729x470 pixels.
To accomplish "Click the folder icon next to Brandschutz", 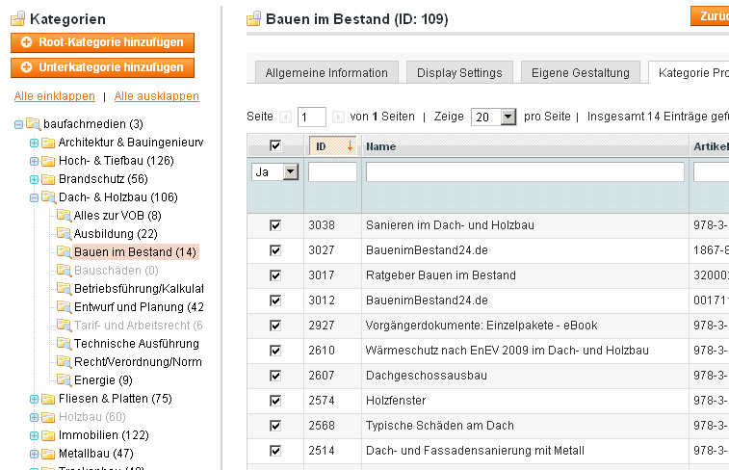I will [48, 179].
